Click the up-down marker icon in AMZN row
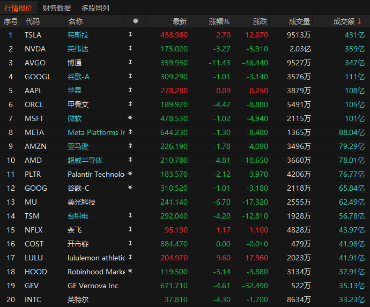The width and height of the screenshot is (370, 307). tap(130, 146)
